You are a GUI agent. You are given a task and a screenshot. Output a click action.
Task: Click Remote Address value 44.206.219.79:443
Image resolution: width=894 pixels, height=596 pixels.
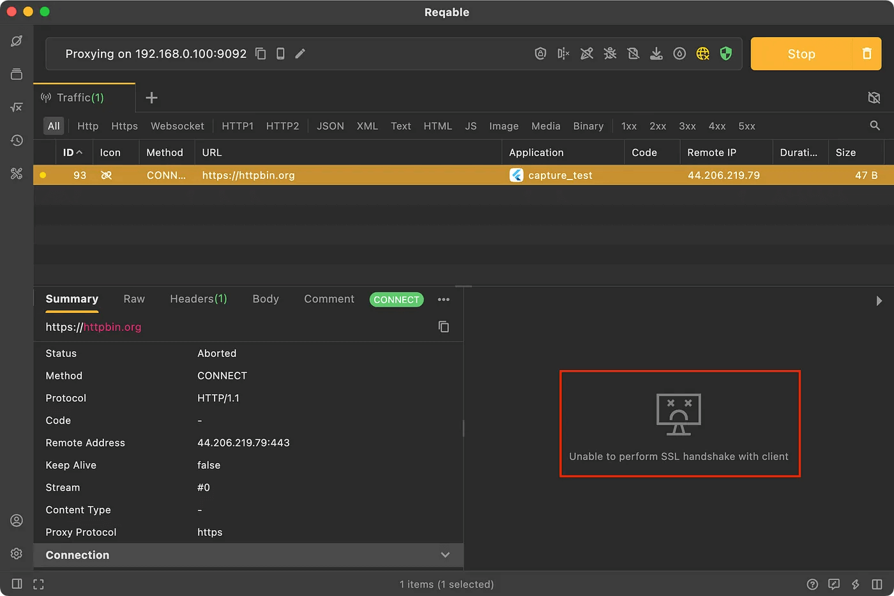(x=243, y=443)
